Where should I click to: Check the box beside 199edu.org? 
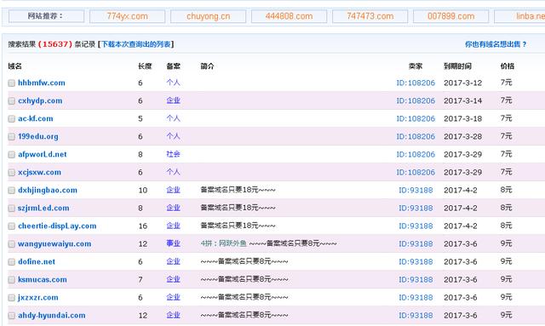(x=11, y=136)
